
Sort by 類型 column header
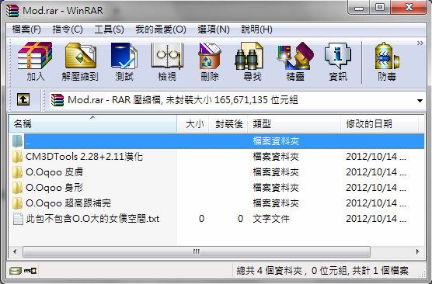point(294,124)
